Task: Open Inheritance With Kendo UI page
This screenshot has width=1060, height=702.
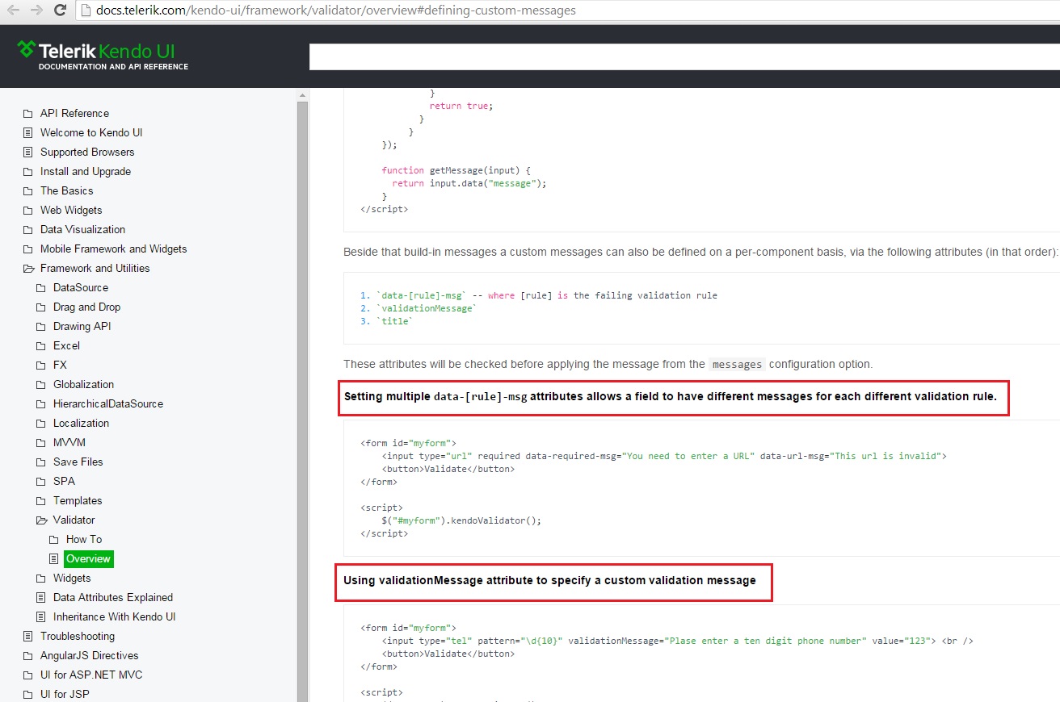Action: tap(115, 617)
